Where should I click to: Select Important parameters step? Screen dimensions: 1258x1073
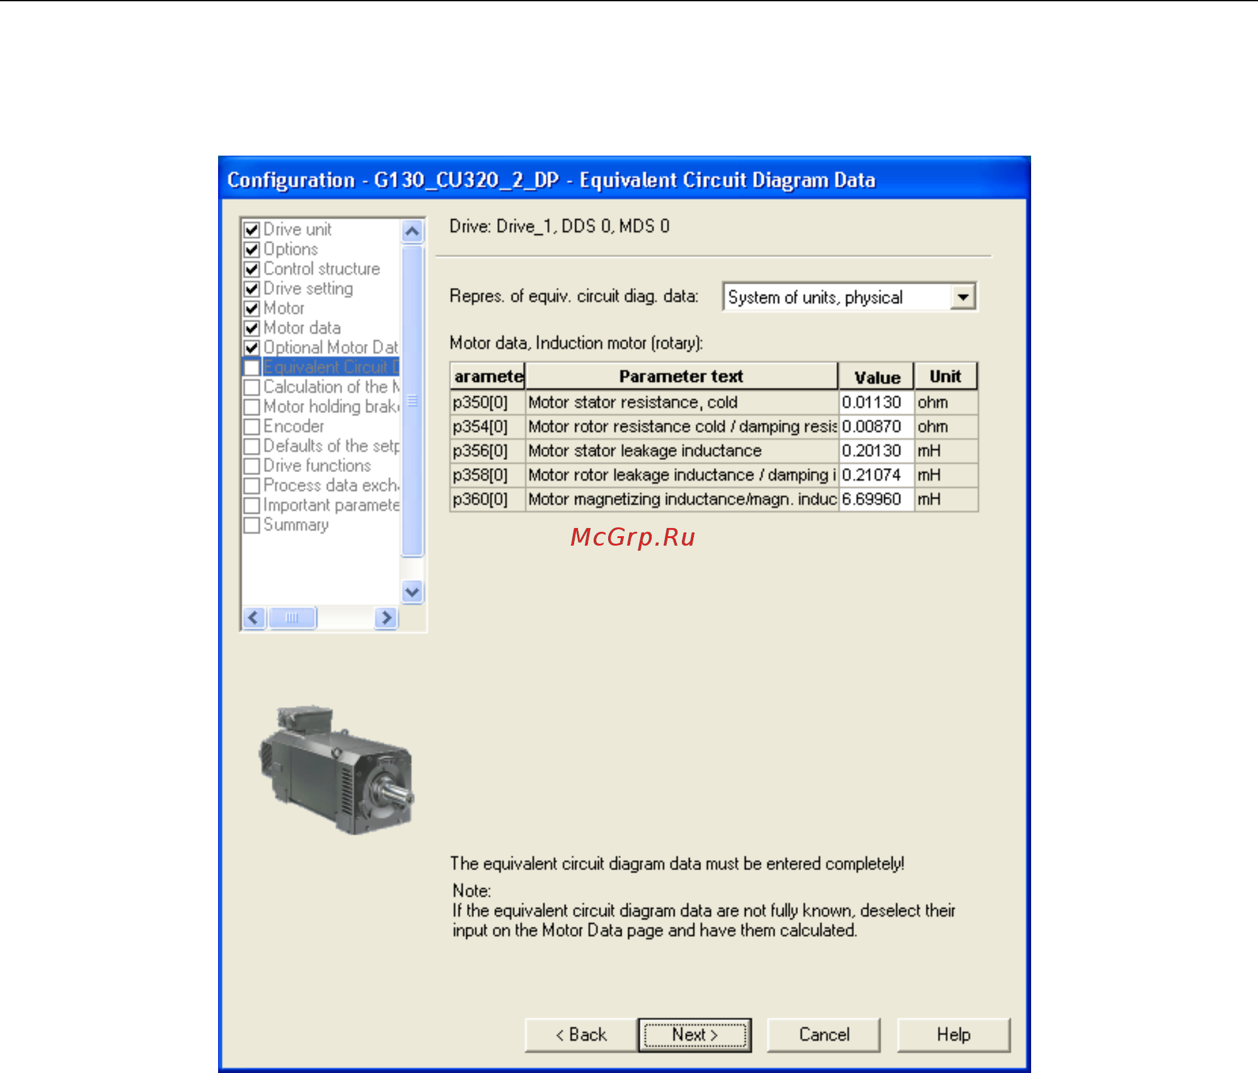pyautogui.click(x=331, y=505)
